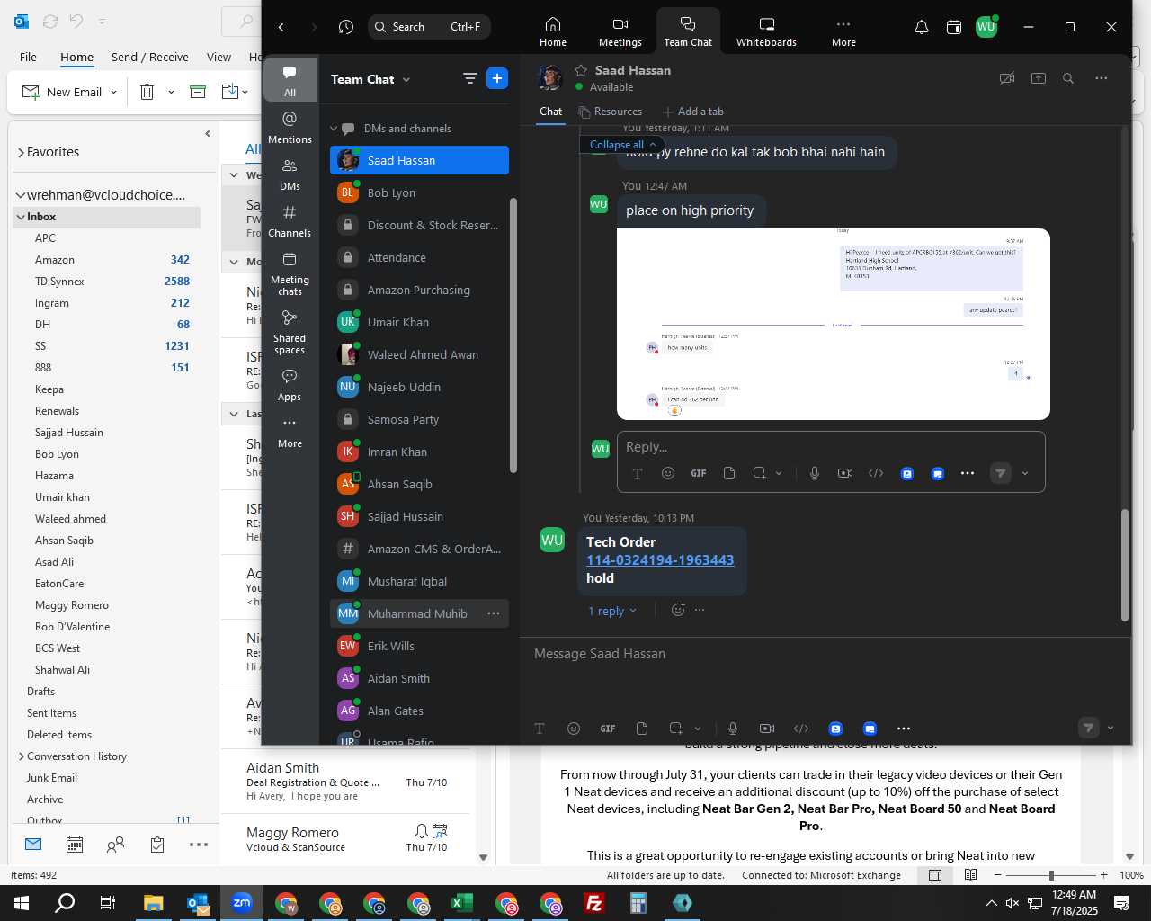Expand the 1 reply thread
1151x921 pixels.
[611, 611]
